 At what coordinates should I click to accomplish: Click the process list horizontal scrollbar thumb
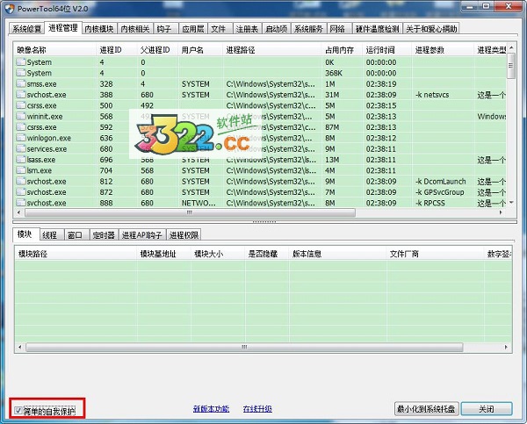coord(190,212)
